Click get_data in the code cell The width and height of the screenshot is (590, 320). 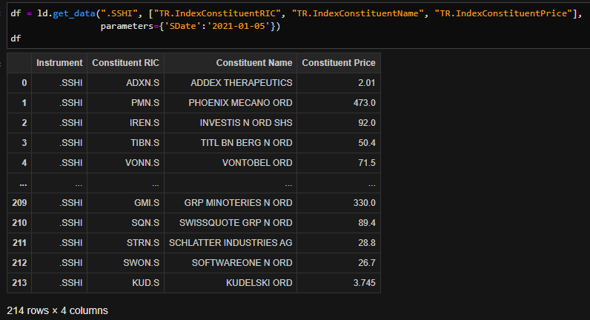pyautogui.click(x=74, y=13)
